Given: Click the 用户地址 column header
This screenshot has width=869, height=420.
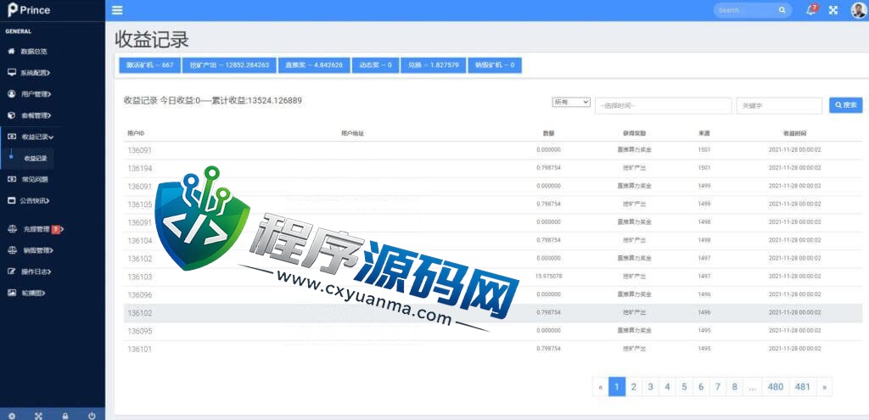Looking at the screenshot, I should (x=352, y=133).
